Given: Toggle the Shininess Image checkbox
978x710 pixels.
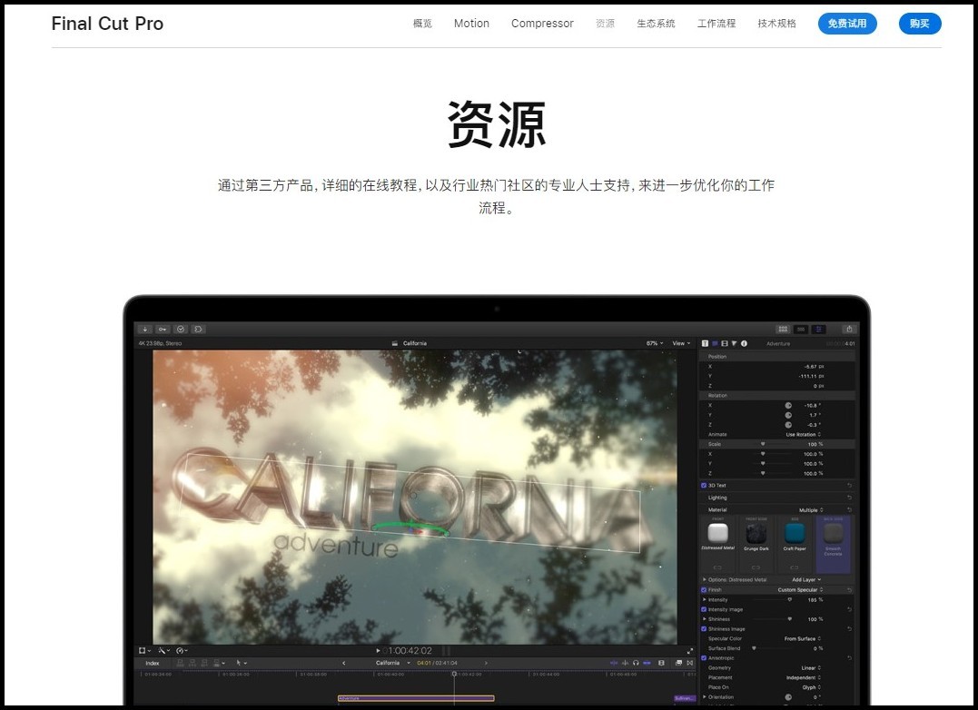Looking at the screenshot, I should click(704, 628).
